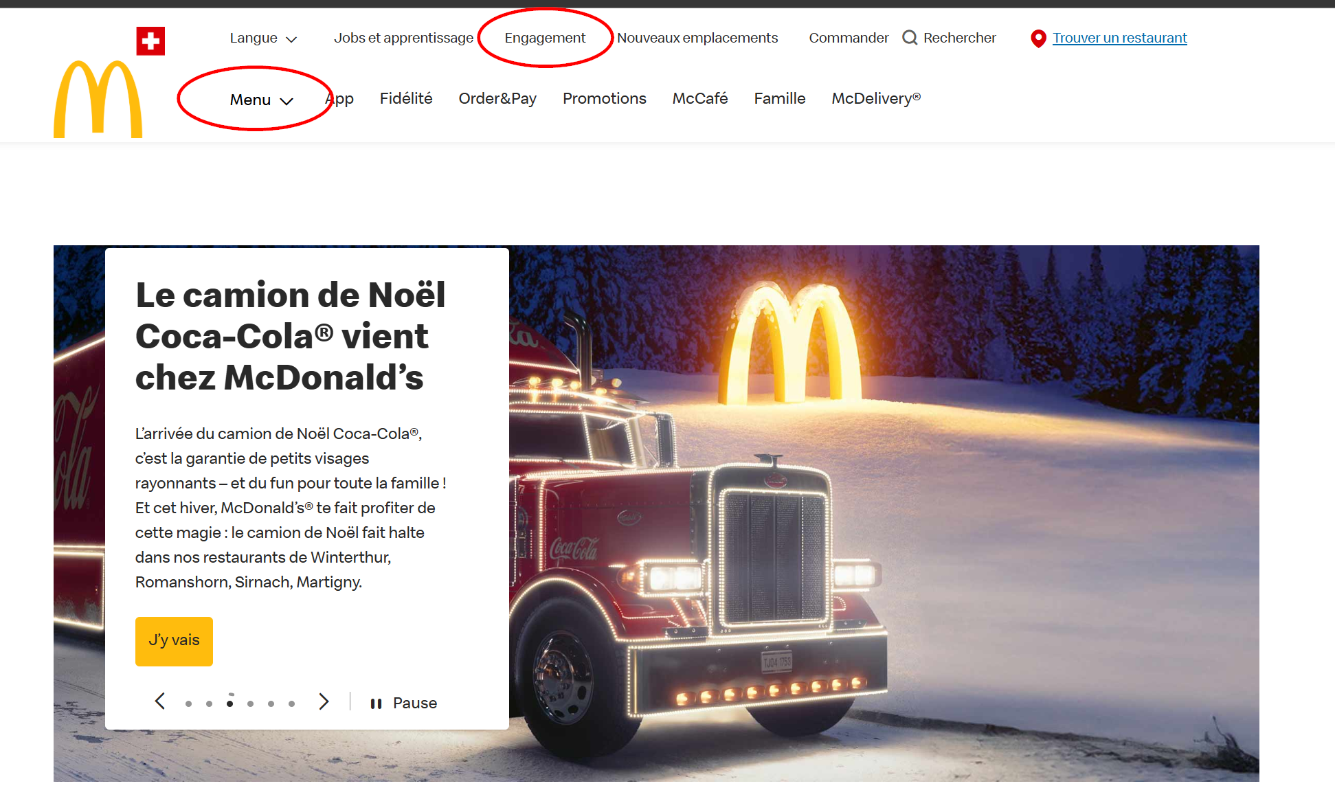
Task: Switch to the McCafé section
Action: pyautogui.click(x=700, y=99)
